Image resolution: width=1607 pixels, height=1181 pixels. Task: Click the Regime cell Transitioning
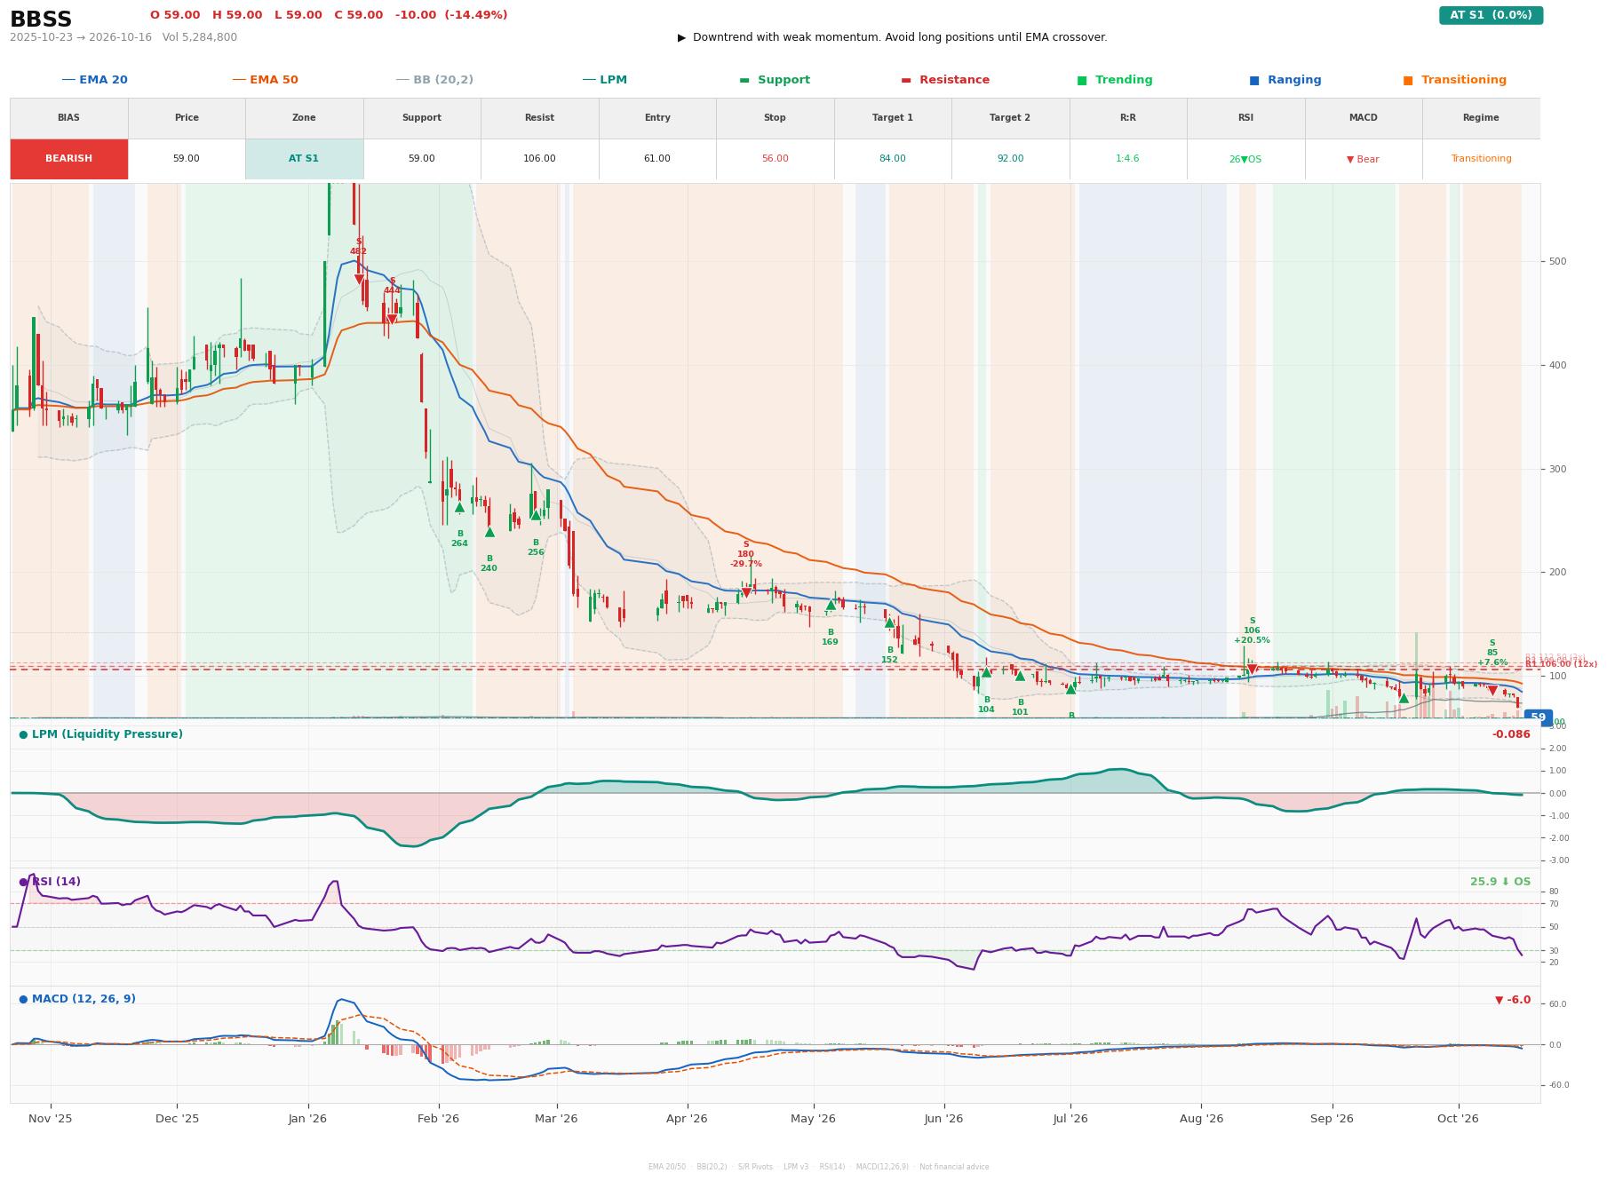(1481, 159)
